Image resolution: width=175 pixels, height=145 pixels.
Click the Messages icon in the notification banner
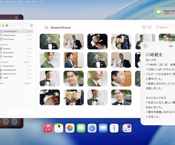pos(159,12)
